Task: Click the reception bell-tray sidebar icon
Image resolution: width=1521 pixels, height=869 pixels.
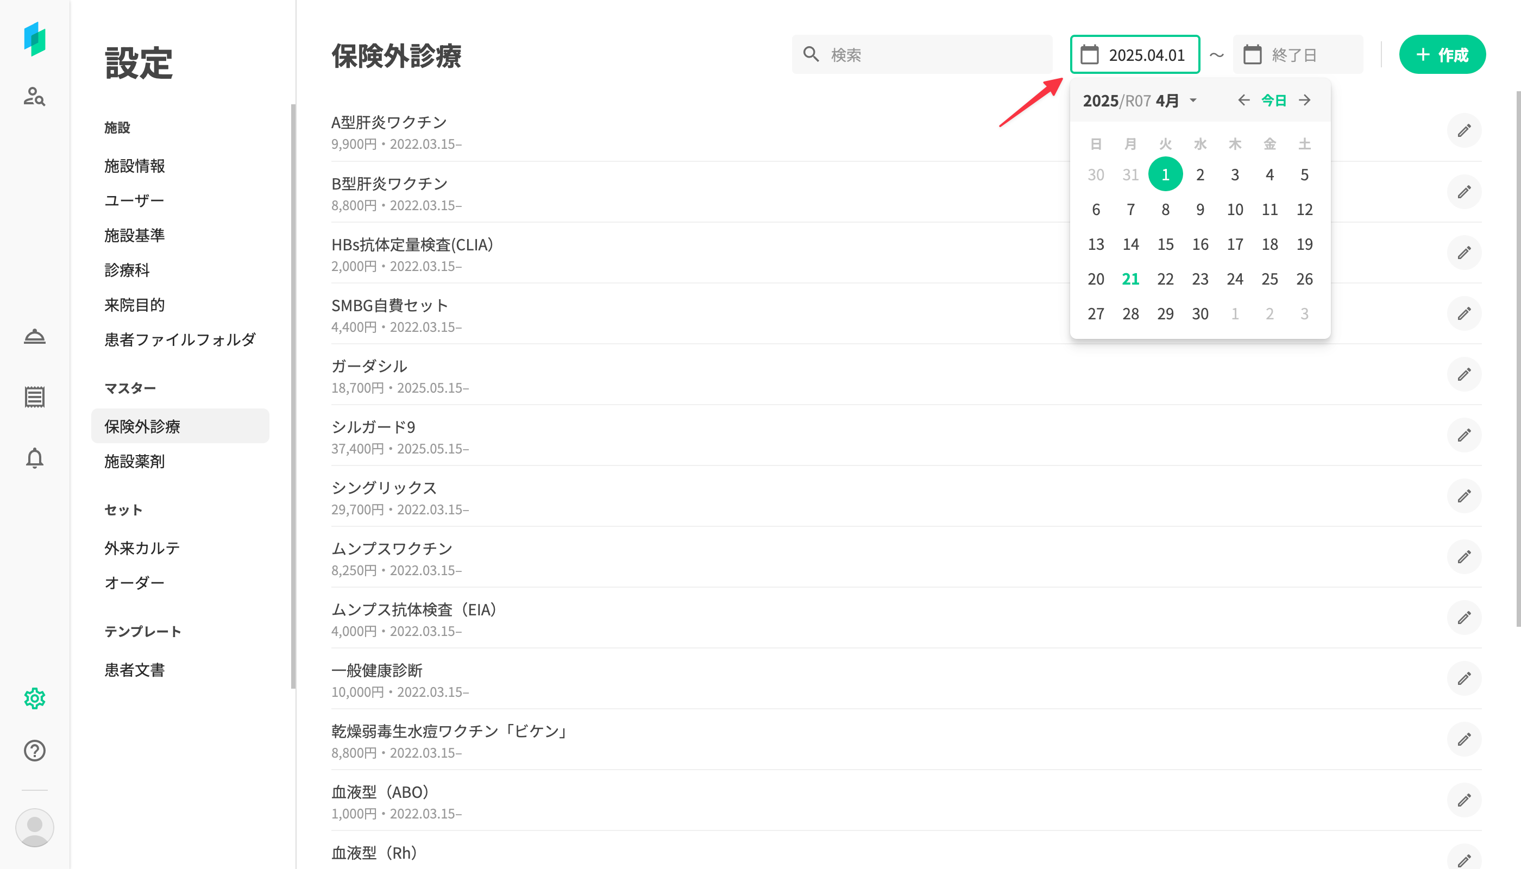Action: (34, 337)
